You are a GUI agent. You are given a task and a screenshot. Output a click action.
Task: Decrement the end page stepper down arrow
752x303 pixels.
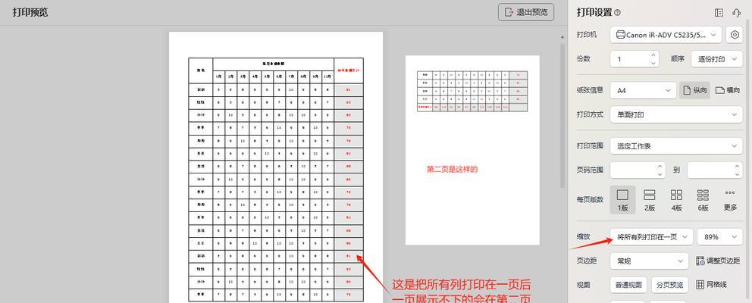coord(737,173)
